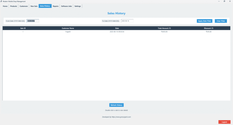Select the Discount column header
The image size is (233, 125).
tap(208, 28)
